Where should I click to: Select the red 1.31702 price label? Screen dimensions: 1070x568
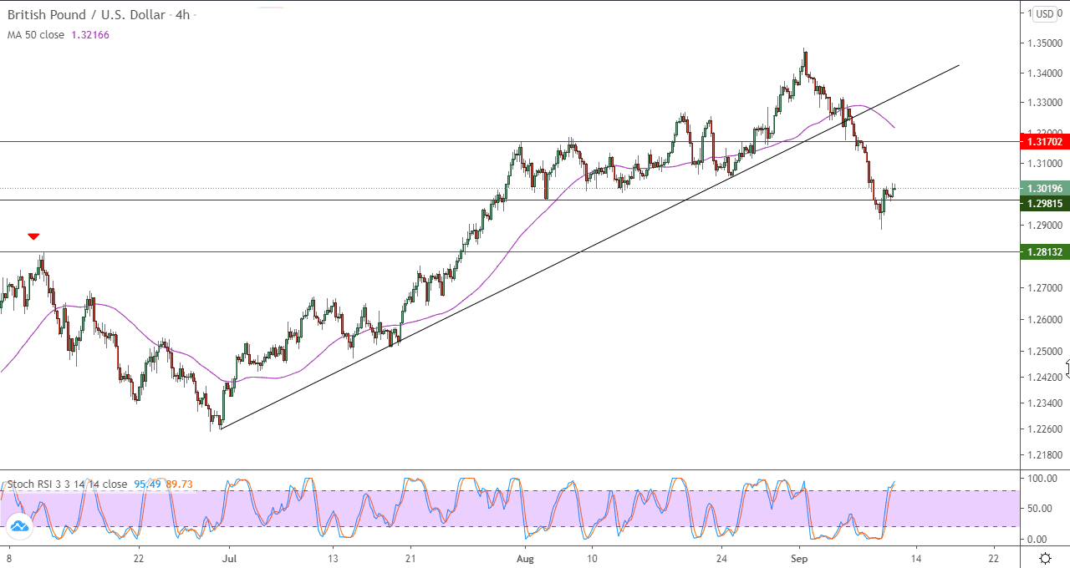1045,142
